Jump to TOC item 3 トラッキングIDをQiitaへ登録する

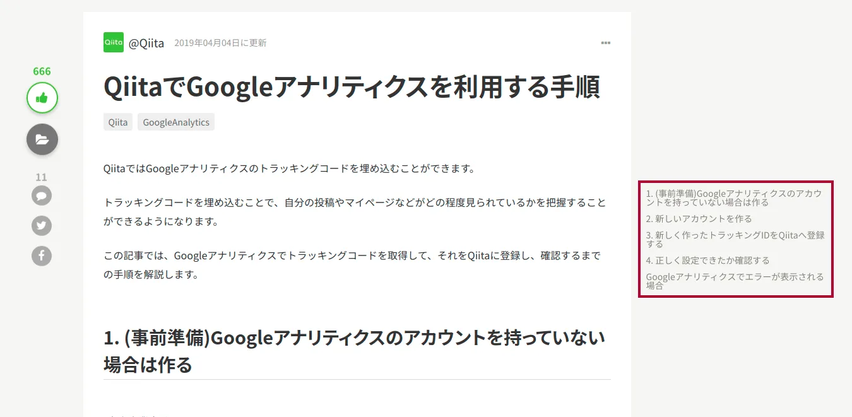pos(735,240)
